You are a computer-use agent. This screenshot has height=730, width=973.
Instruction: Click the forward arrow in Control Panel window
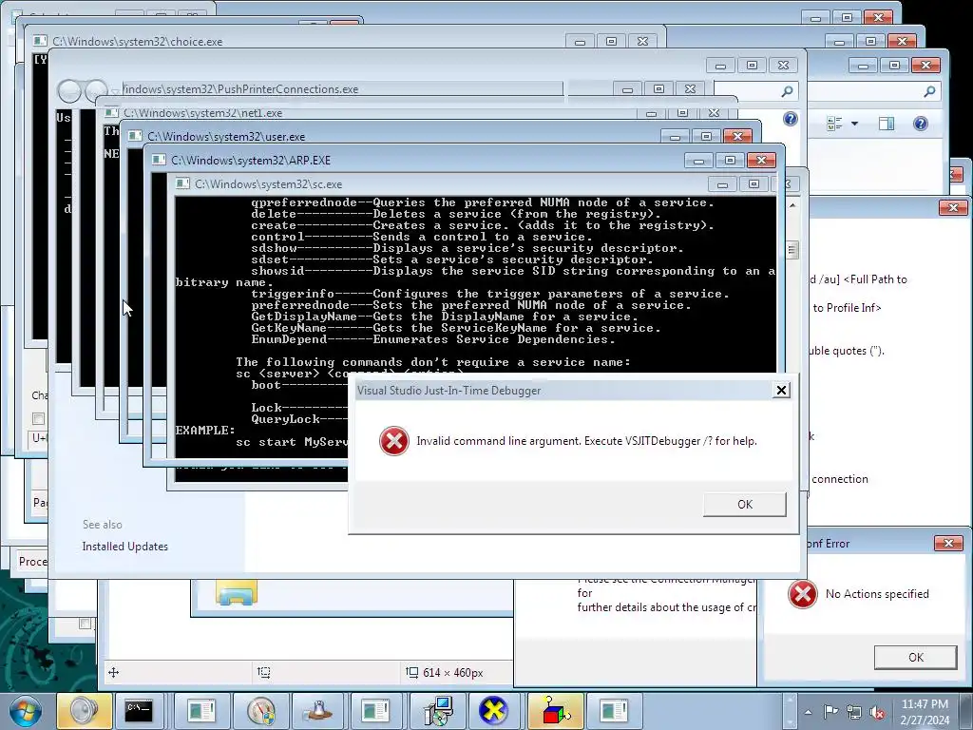click(x=96, y=91)
